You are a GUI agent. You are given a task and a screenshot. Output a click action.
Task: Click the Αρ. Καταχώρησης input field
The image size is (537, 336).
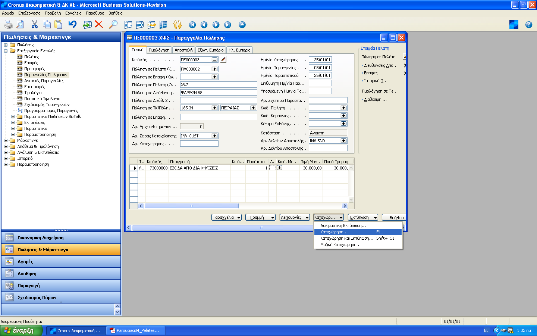(x=199, y=144)
